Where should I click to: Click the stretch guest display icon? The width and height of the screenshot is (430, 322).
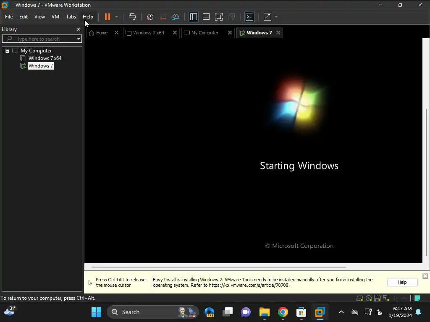point(267,17)
